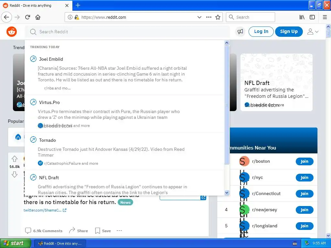Click the Hot sort flame icon
Screen dimensions: 331x248
(18, 137)
